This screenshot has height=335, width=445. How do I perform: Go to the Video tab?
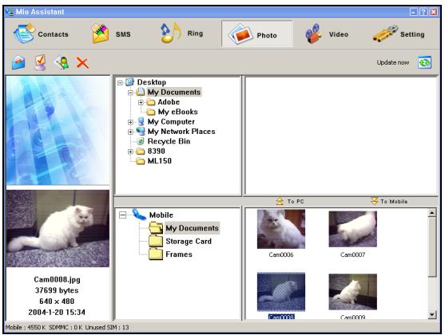point(327,34)
